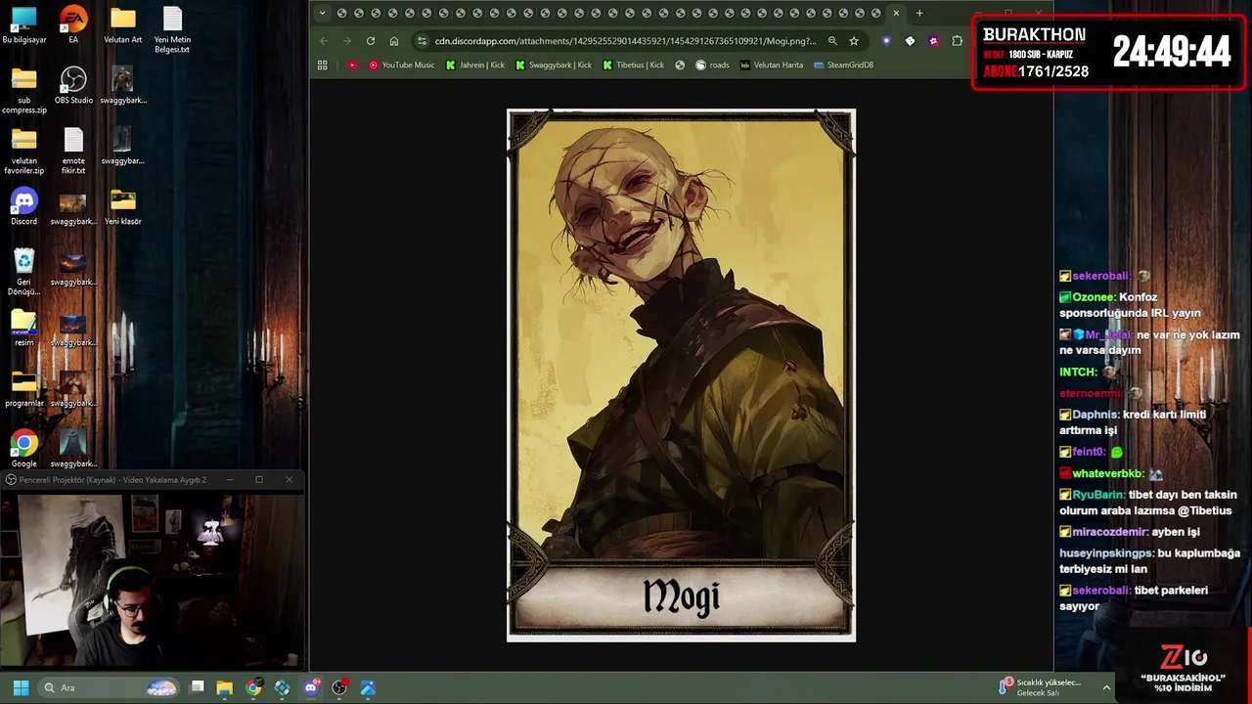This screenshot has height=704, width=1252.
Task: Launch OBS Studio from the desktop
Action: [73, 86]
